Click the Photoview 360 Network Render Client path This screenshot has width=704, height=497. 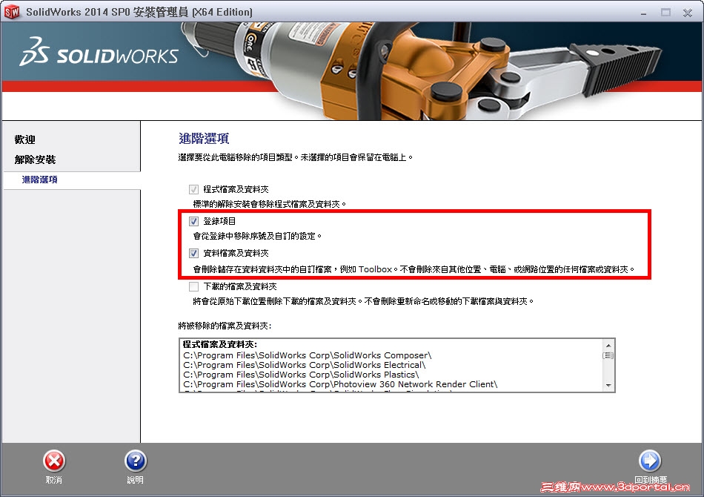[340, 384]
